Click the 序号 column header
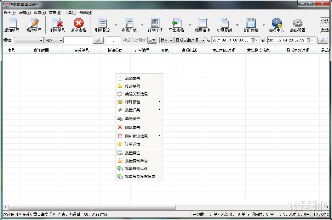 (11, 50)
